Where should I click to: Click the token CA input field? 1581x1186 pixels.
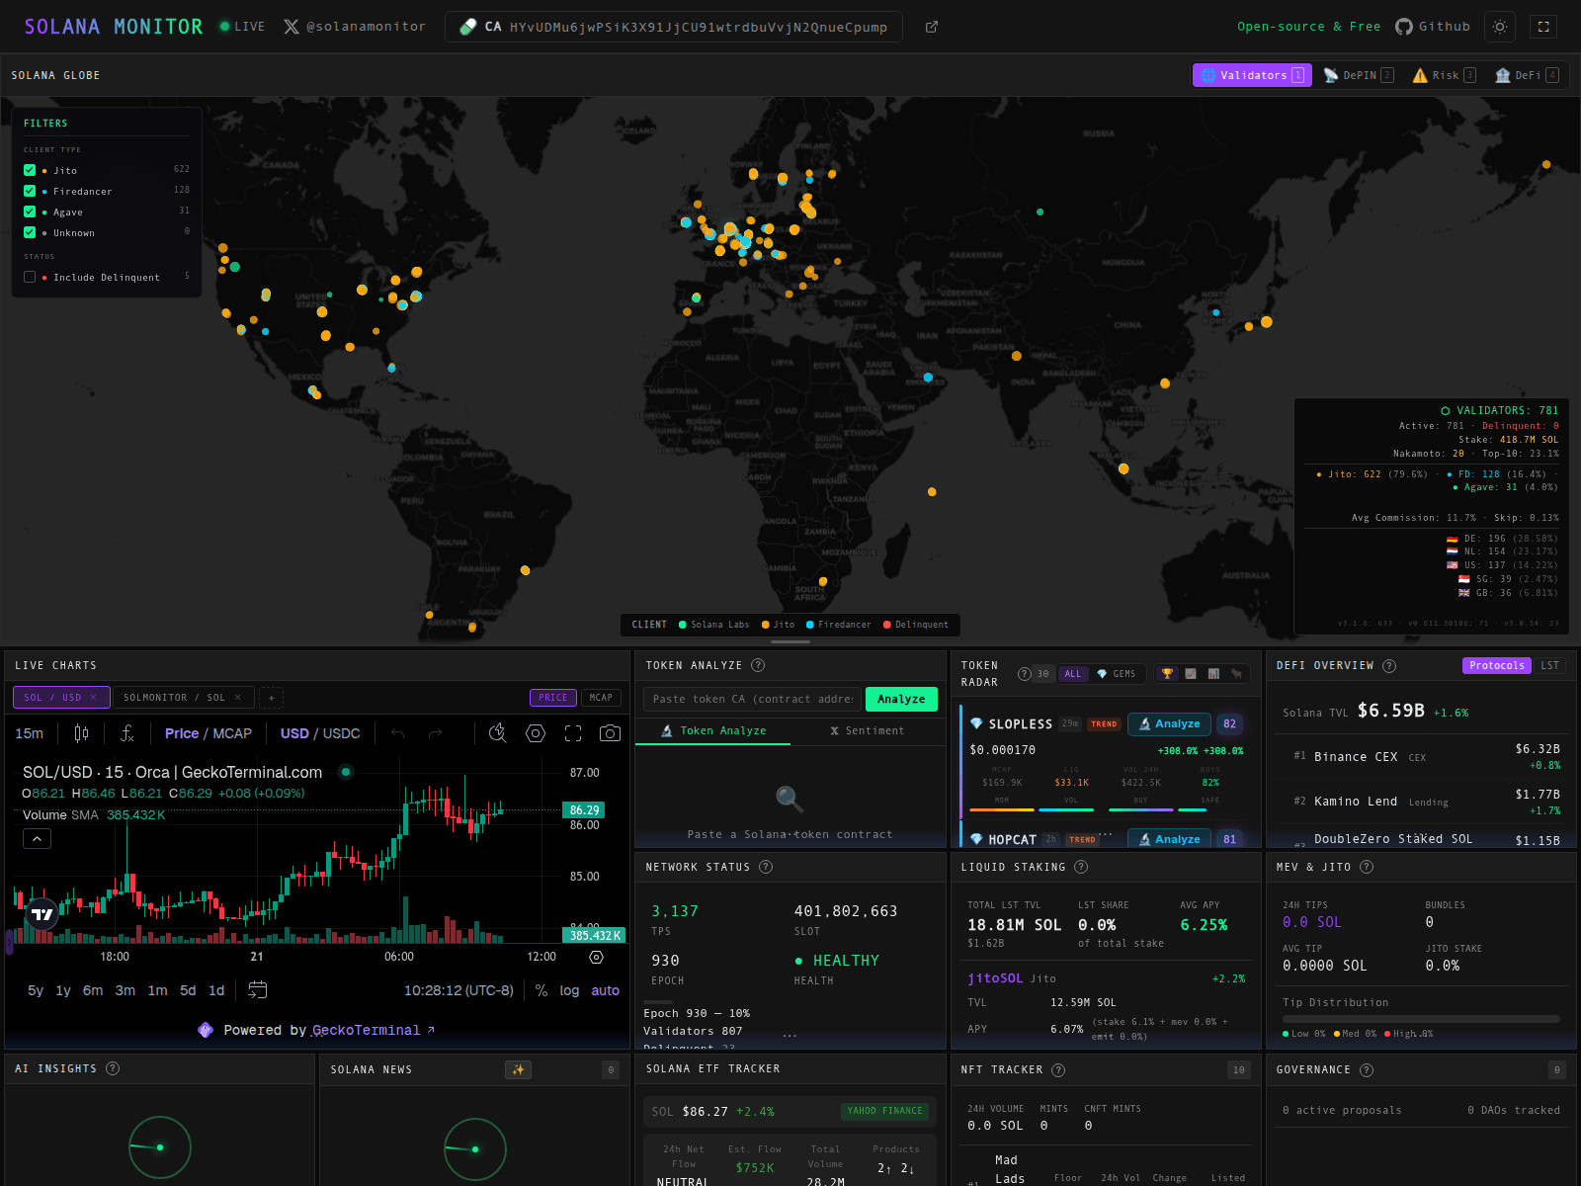coord(752,699)
